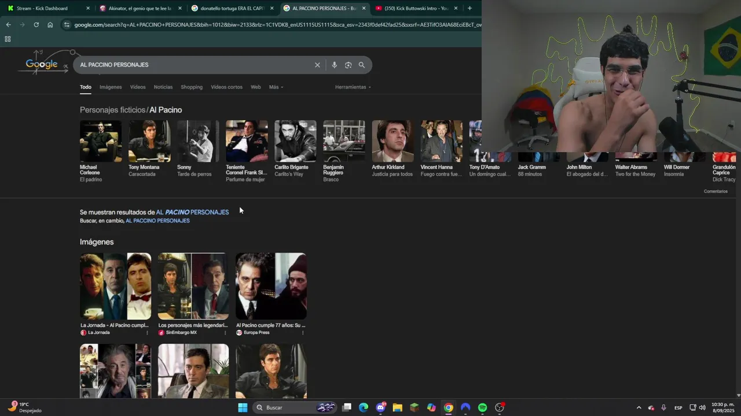The height and width of the screenshot is (416, 741).
Task: Open Copilot from the taskbar
Action: tap(431, 407)
